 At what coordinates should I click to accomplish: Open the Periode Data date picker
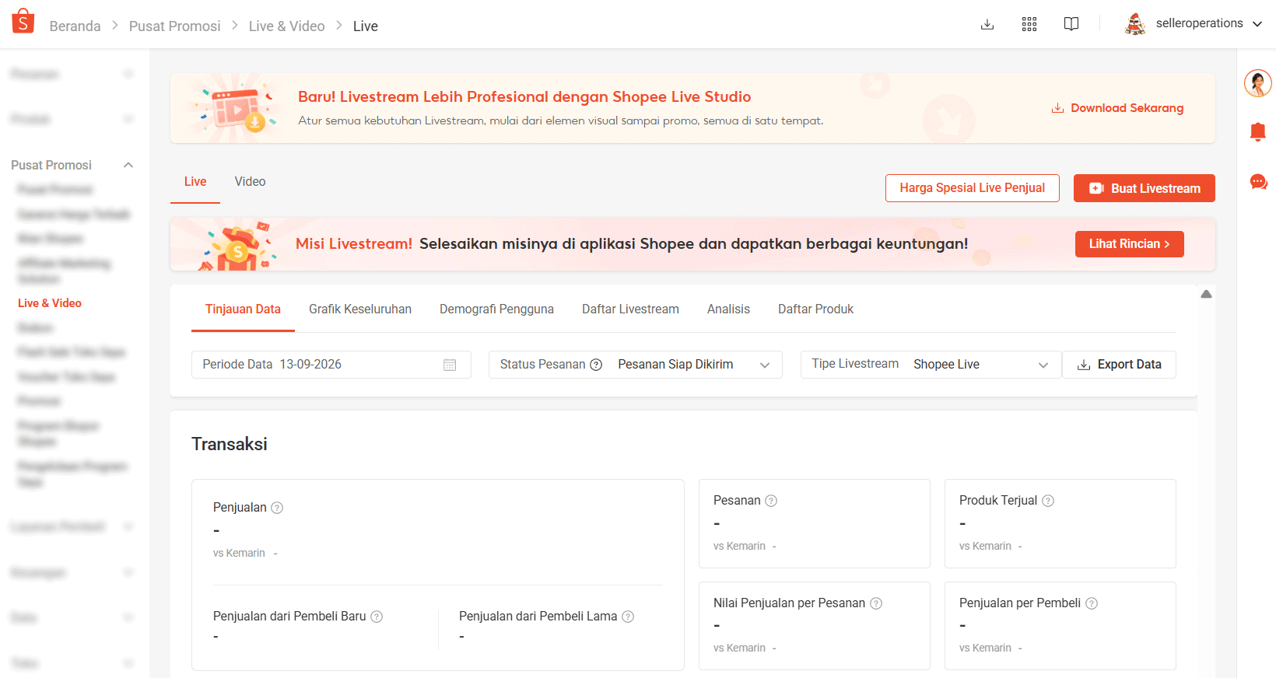[x=331, y=365]
